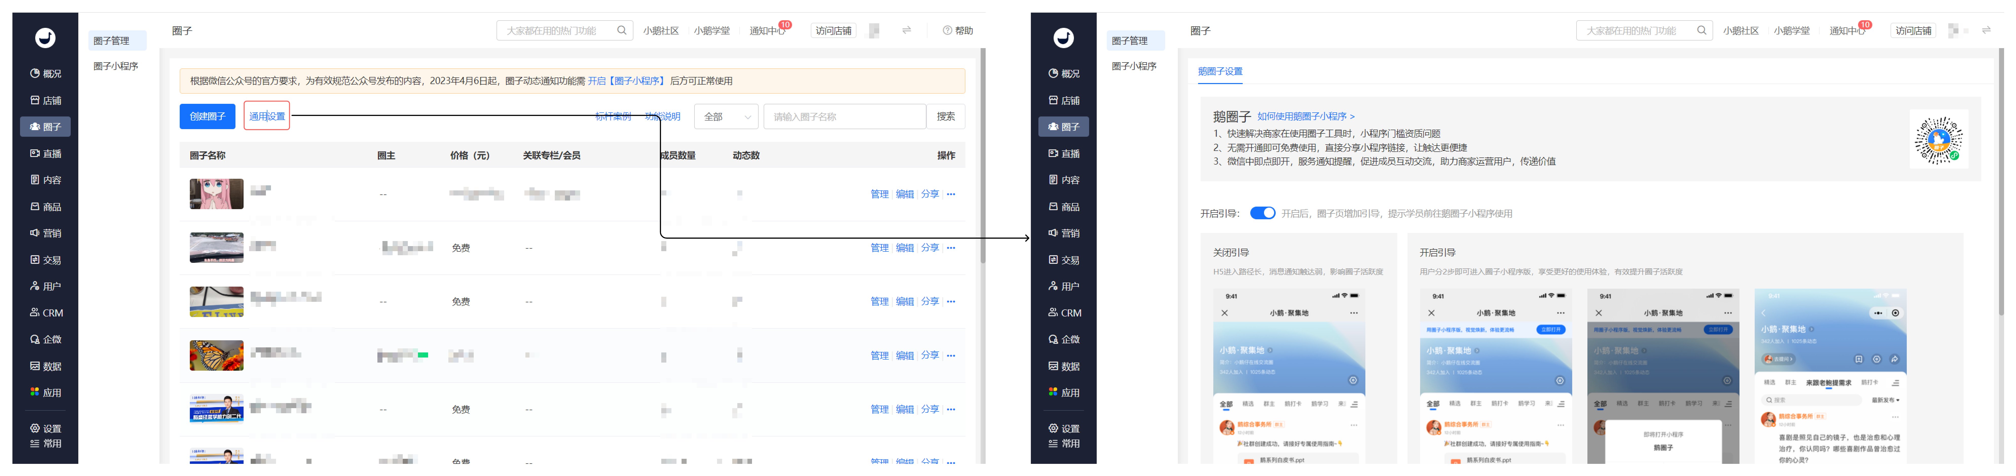Open 企微 in the circle list window sidebar
This screenshot has height=476, width=2016.
pos(45,339)
